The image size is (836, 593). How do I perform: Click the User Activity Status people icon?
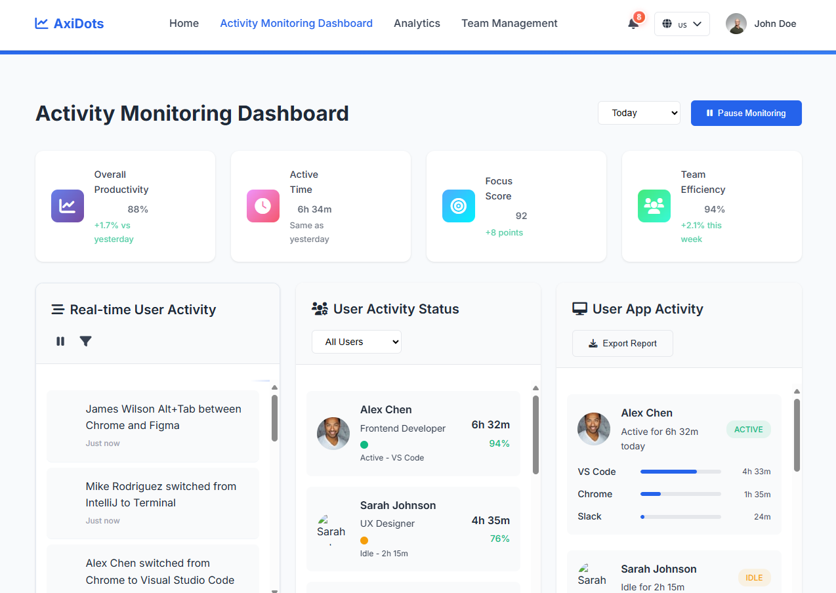click(x=320, y=308)
